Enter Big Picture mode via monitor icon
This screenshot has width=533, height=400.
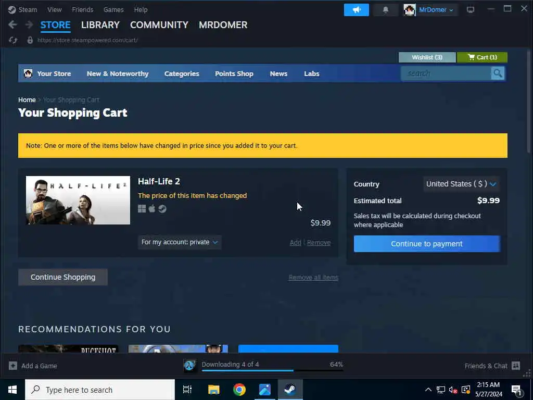(471, 9)
